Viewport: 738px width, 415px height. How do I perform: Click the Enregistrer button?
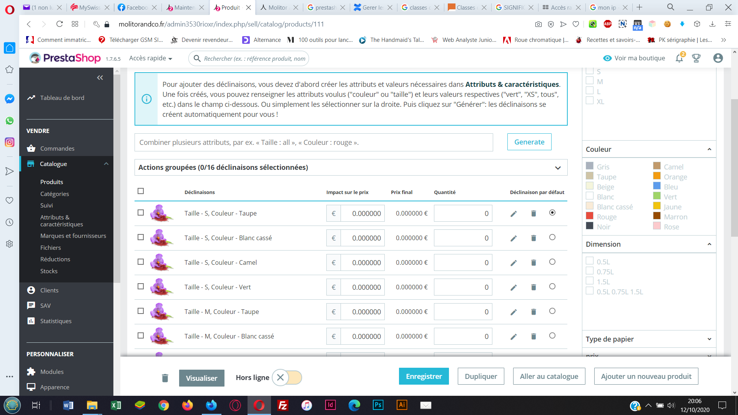[x=424, y=376]
